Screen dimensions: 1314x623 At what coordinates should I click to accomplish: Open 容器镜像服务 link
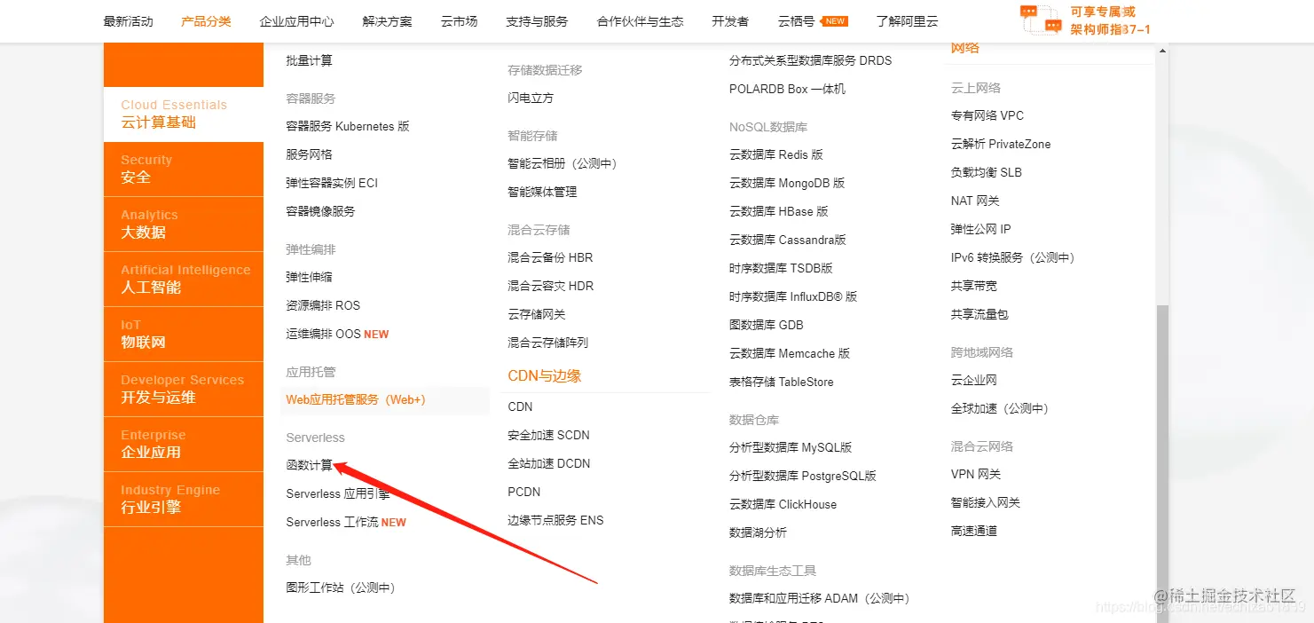coord(320,211)
